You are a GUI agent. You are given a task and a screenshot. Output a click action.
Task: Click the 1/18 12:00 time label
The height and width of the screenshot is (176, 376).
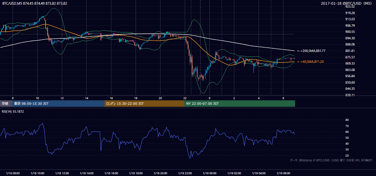[x=62, y=173]
